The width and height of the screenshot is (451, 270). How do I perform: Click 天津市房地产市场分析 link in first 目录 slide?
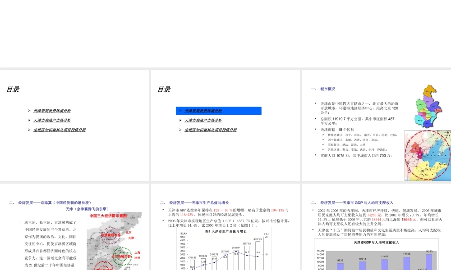[52, 121]
